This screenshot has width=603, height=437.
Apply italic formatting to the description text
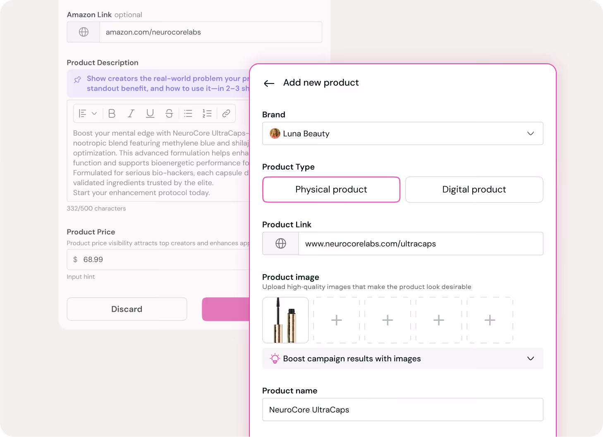131,113
